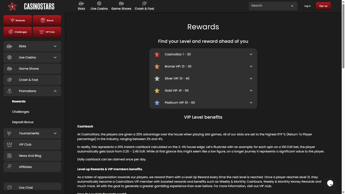
Task: Click the Log in button
Action: click(x=307, y=6)
